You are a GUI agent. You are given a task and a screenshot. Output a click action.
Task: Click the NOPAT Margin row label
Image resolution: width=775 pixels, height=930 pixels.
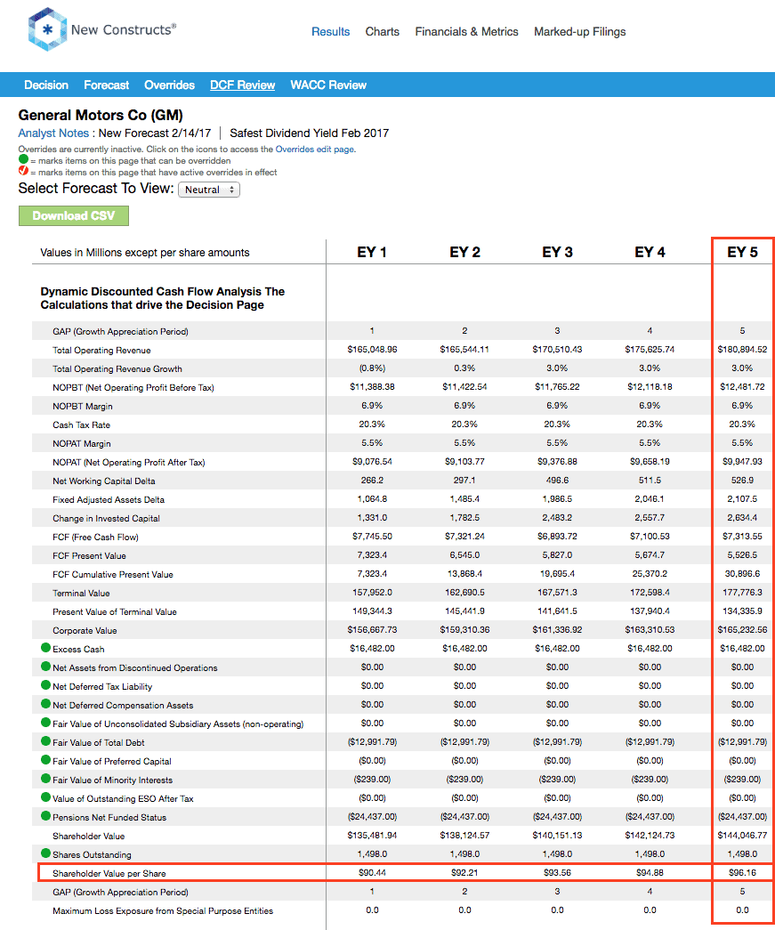[81, 444]
